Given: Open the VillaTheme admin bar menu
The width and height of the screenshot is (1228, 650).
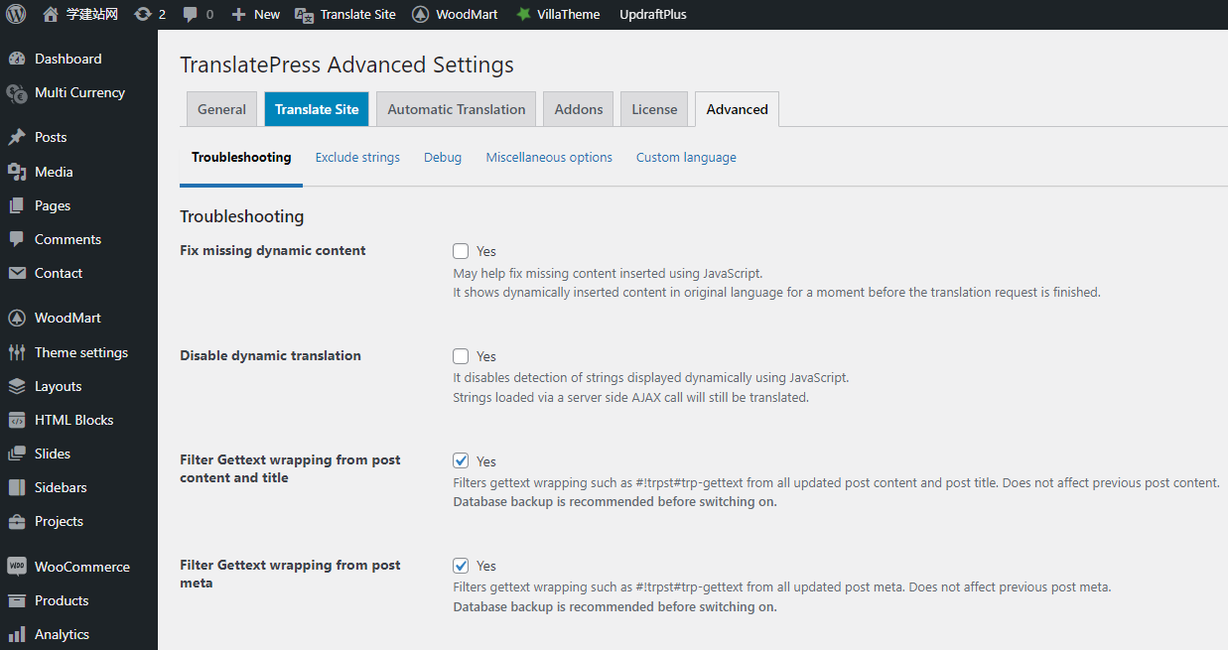Looking at the screenshot, I should pyautogui.click(x=557, y=14).
